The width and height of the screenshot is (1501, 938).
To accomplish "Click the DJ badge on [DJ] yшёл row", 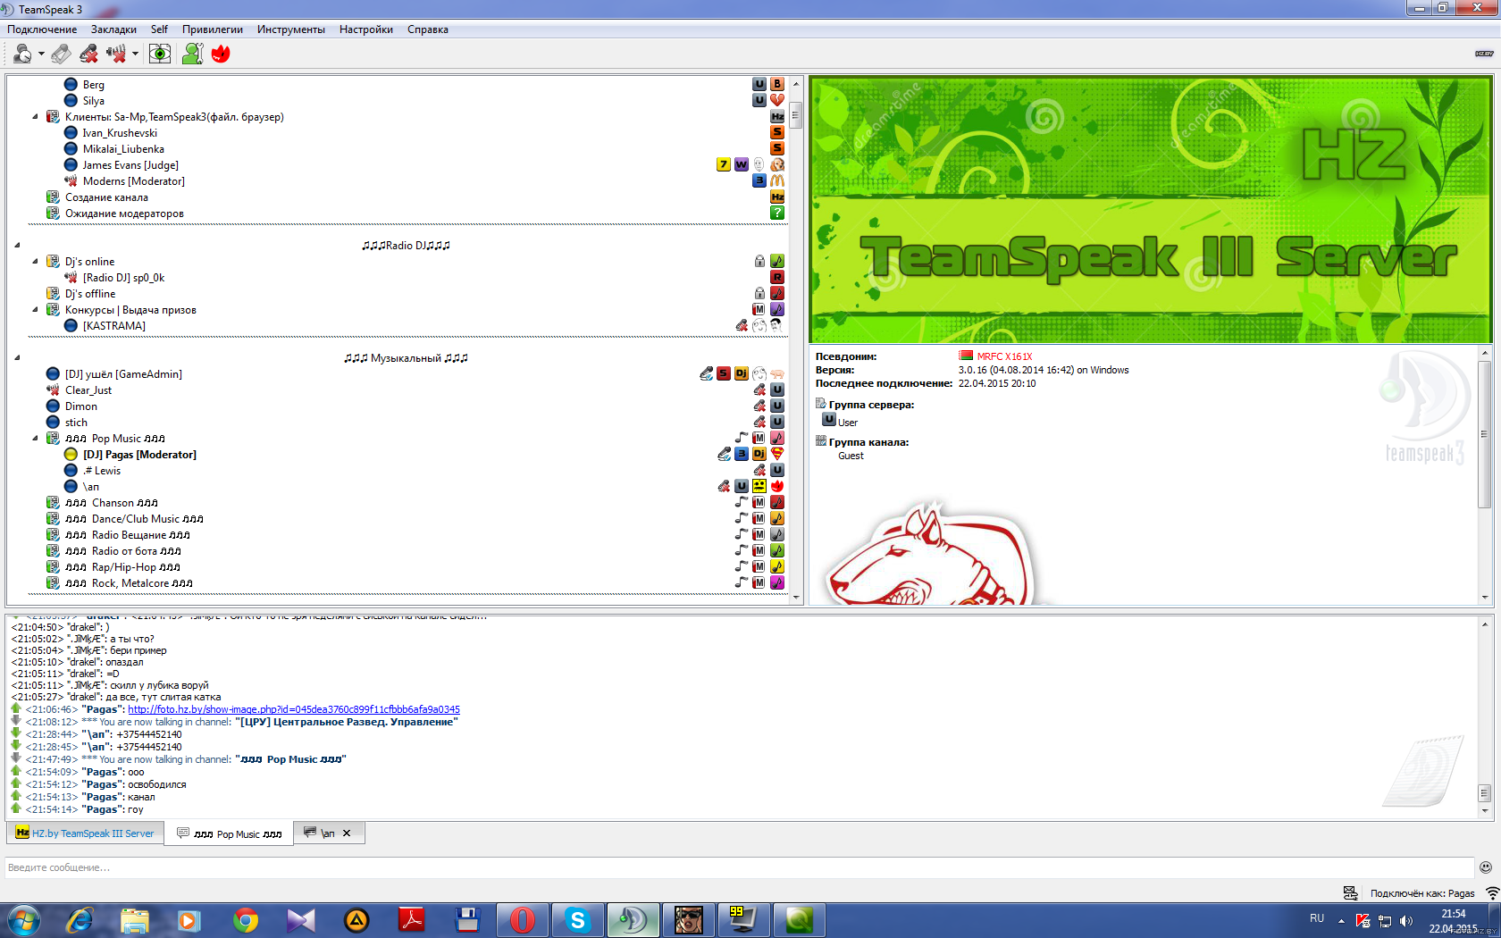I will [742, 373].
